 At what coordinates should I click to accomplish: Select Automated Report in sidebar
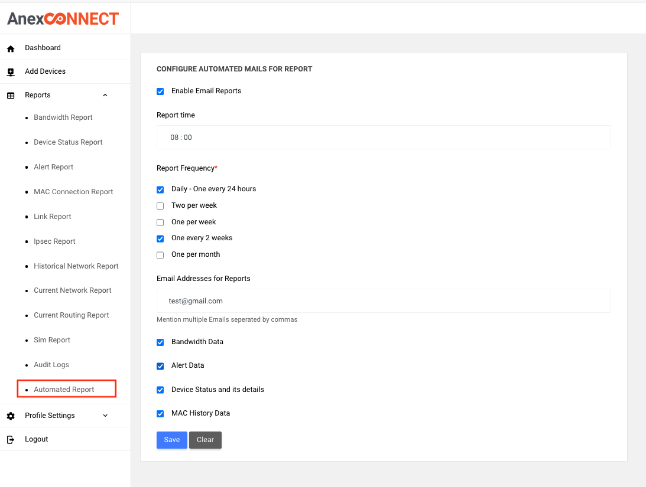tap(64, 390)
